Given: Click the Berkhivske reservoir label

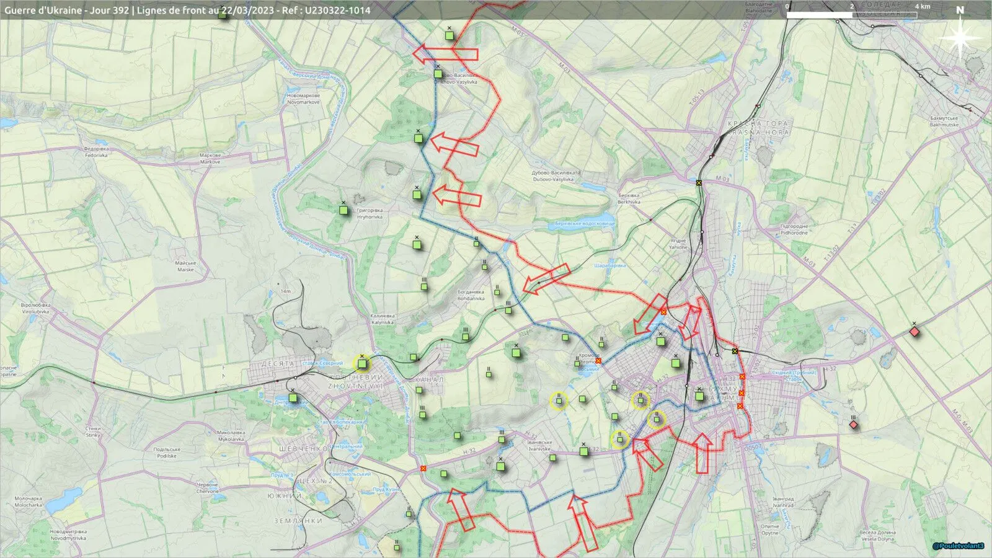Looking at the screenshot, I should pyautogui.click(x=585, y=223).
